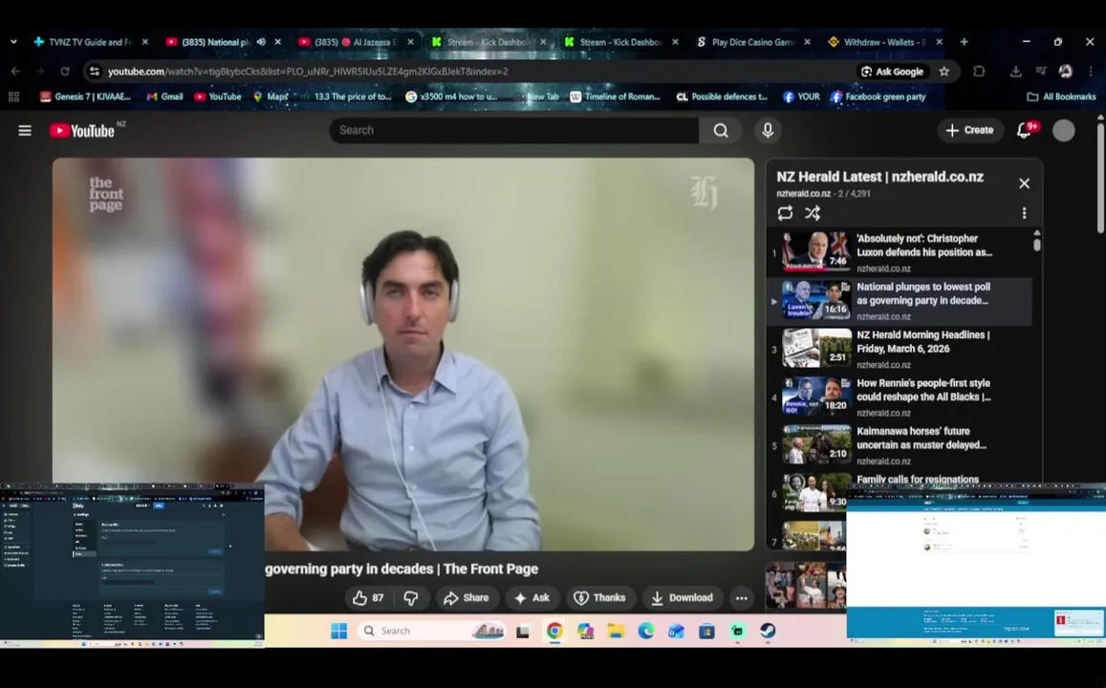The width and height of the screenshot is (1106, 688).
Task: Open Microsoft Store from taskbar
Action: (706, 631)
